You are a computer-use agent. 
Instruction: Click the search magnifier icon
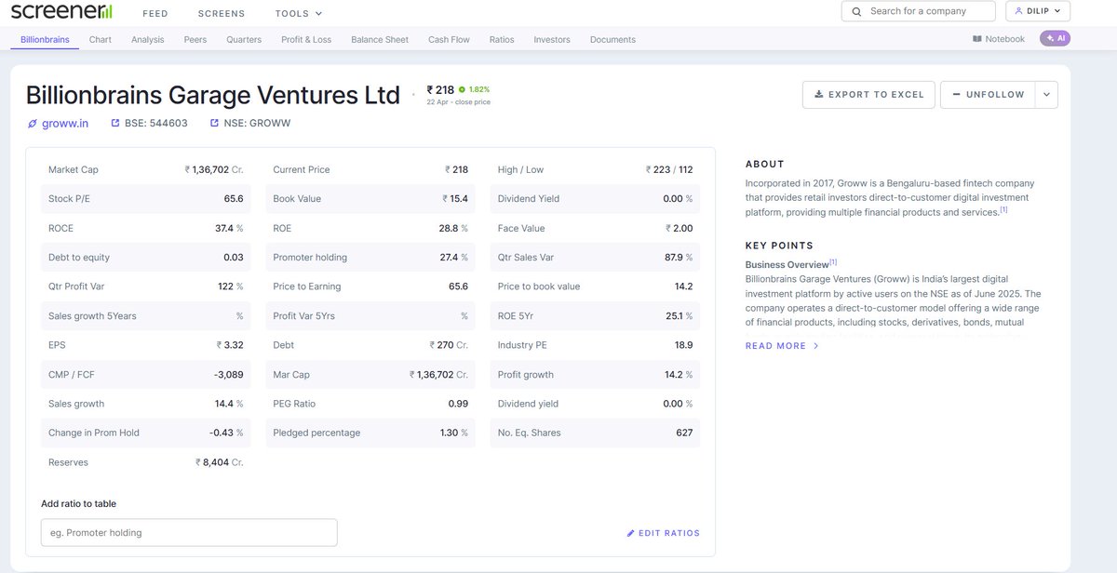[856, 11]
